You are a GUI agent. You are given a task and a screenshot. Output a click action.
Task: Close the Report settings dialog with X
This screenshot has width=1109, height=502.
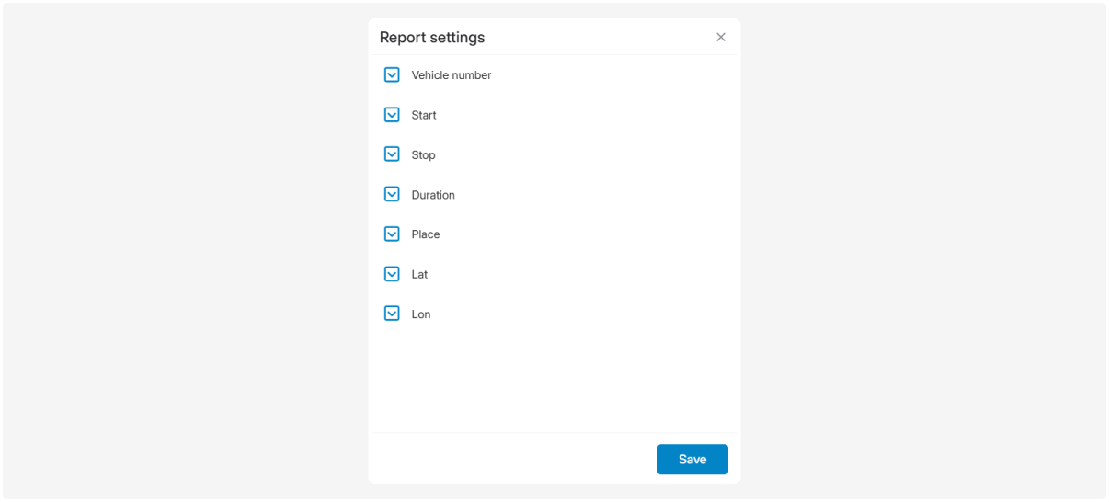(721, 38)
